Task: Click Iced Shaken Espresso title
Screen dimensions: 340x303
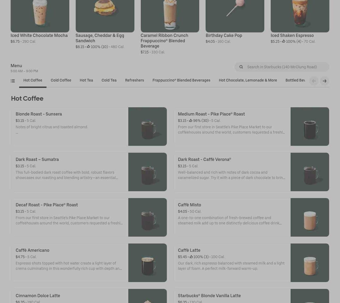Action: pyautogui.click(x=292, y=36)
